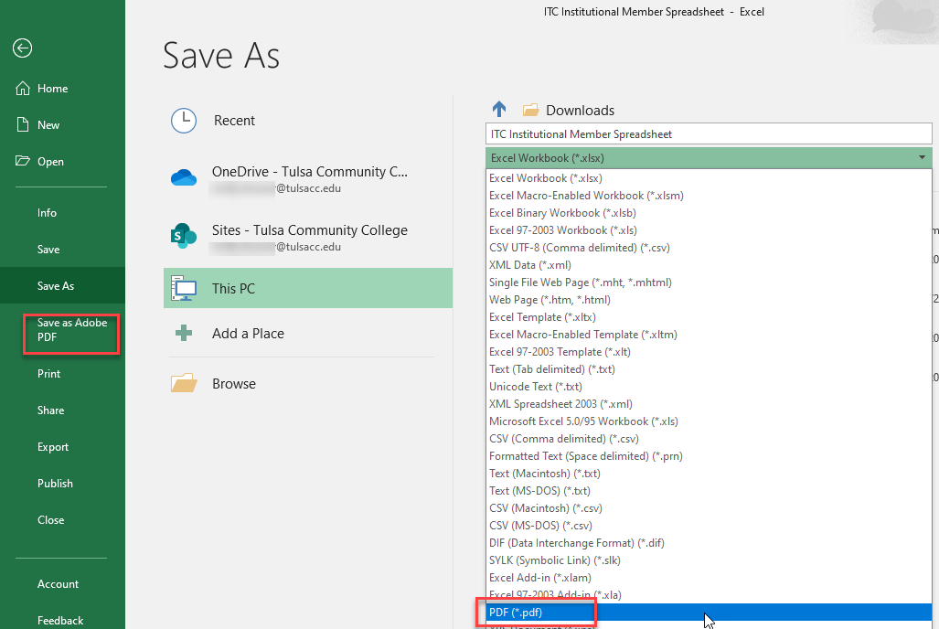Click the up arrow to navigate to parent folder
939x629 pixels.
[499, 109]
